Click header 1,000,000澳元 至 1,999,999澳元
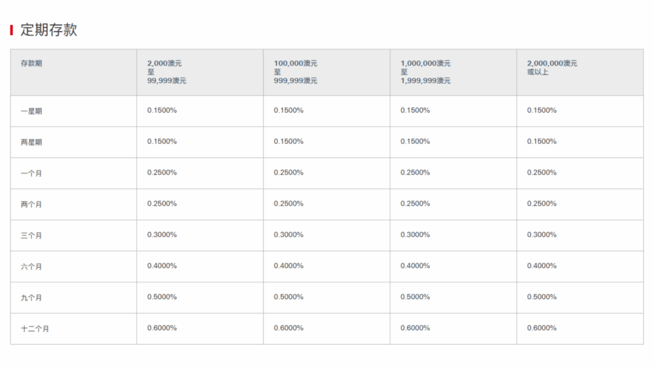This screenshot has height=367, width=654. [x=425, y=72]
